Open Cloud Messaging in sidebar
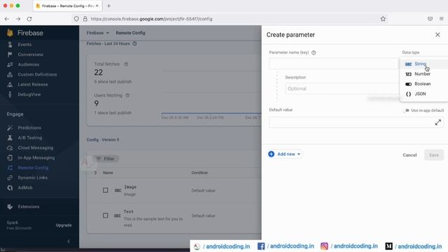This screenshot has height=252, width=448. click(35, 148)
